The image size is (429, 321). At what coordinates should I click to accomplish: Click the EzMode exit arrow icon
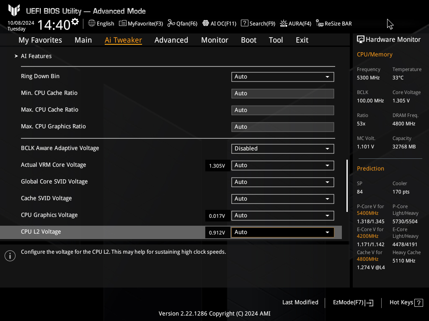[x=369, y=303]
